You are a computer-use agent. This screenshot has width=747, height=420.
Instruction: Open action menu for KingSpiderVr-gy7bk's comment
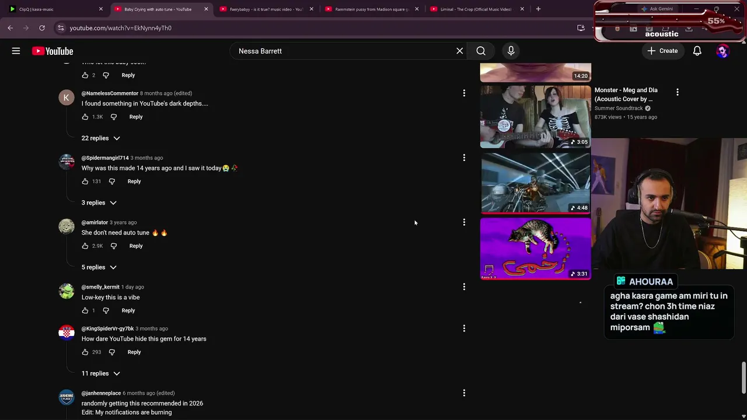(x=464, y=328)
